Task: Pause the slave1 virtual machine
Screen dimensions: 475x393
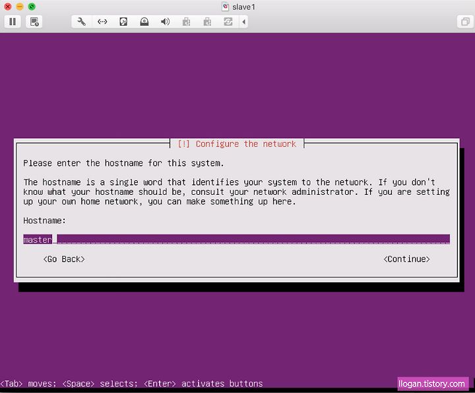Action: point(13,22)
